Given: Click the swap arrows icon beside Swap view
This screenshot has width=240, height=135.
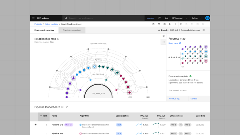Looking at the screenshot, I should [180, 43].
